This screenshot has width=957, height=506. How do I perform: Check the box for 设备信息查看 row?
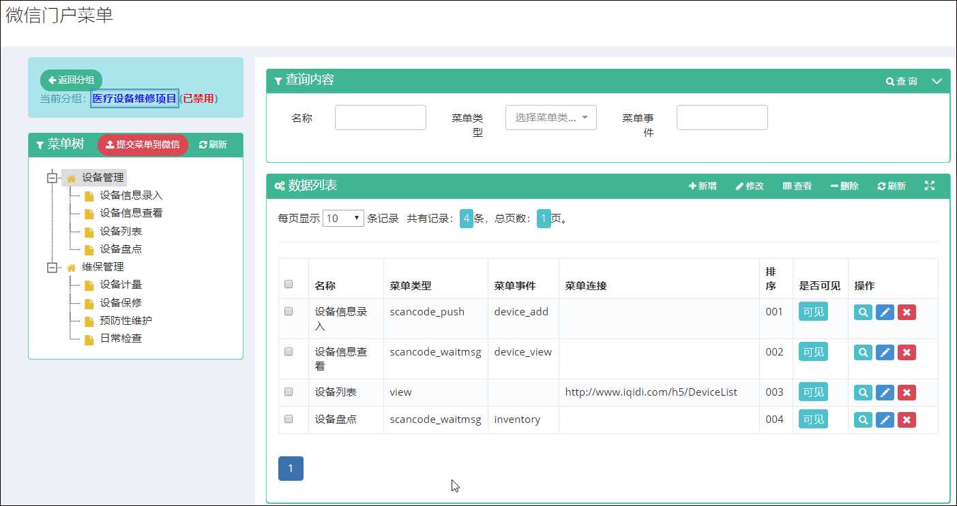tap(289, 351)
